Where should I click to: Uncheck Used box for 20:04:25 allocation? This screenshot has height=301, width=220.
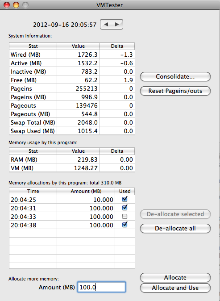(x=125, y=199)
